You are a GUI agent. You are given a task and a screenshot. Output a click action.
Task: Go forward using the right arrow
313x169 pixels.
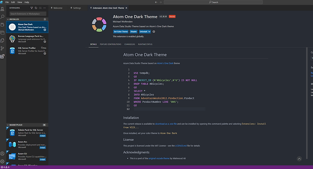click(x=161, y=2)
